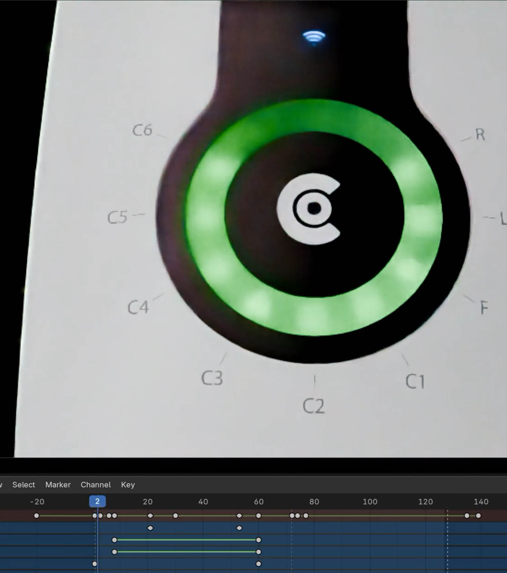This screenshot has width=507, height=573.
Task: Click frame number 40 on the ruler
Action: click(203, 501)
